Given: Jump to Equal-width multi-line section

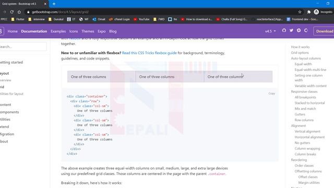Looking at the screenshot, I should coord(311,69).
